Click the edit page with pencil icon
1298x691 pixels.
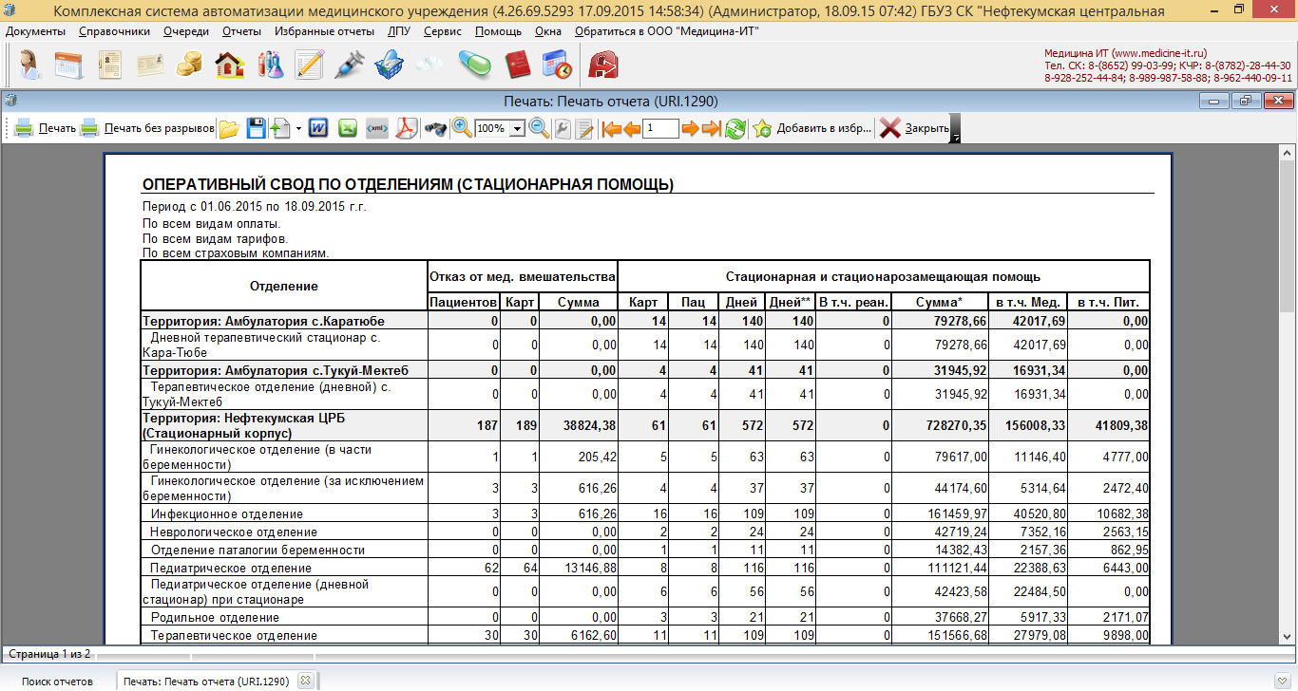[585, 128]
